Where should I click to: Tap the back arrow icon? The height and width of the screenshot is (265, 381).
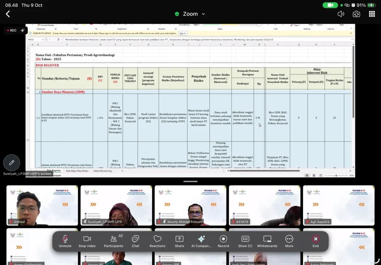tap(8, 14)
